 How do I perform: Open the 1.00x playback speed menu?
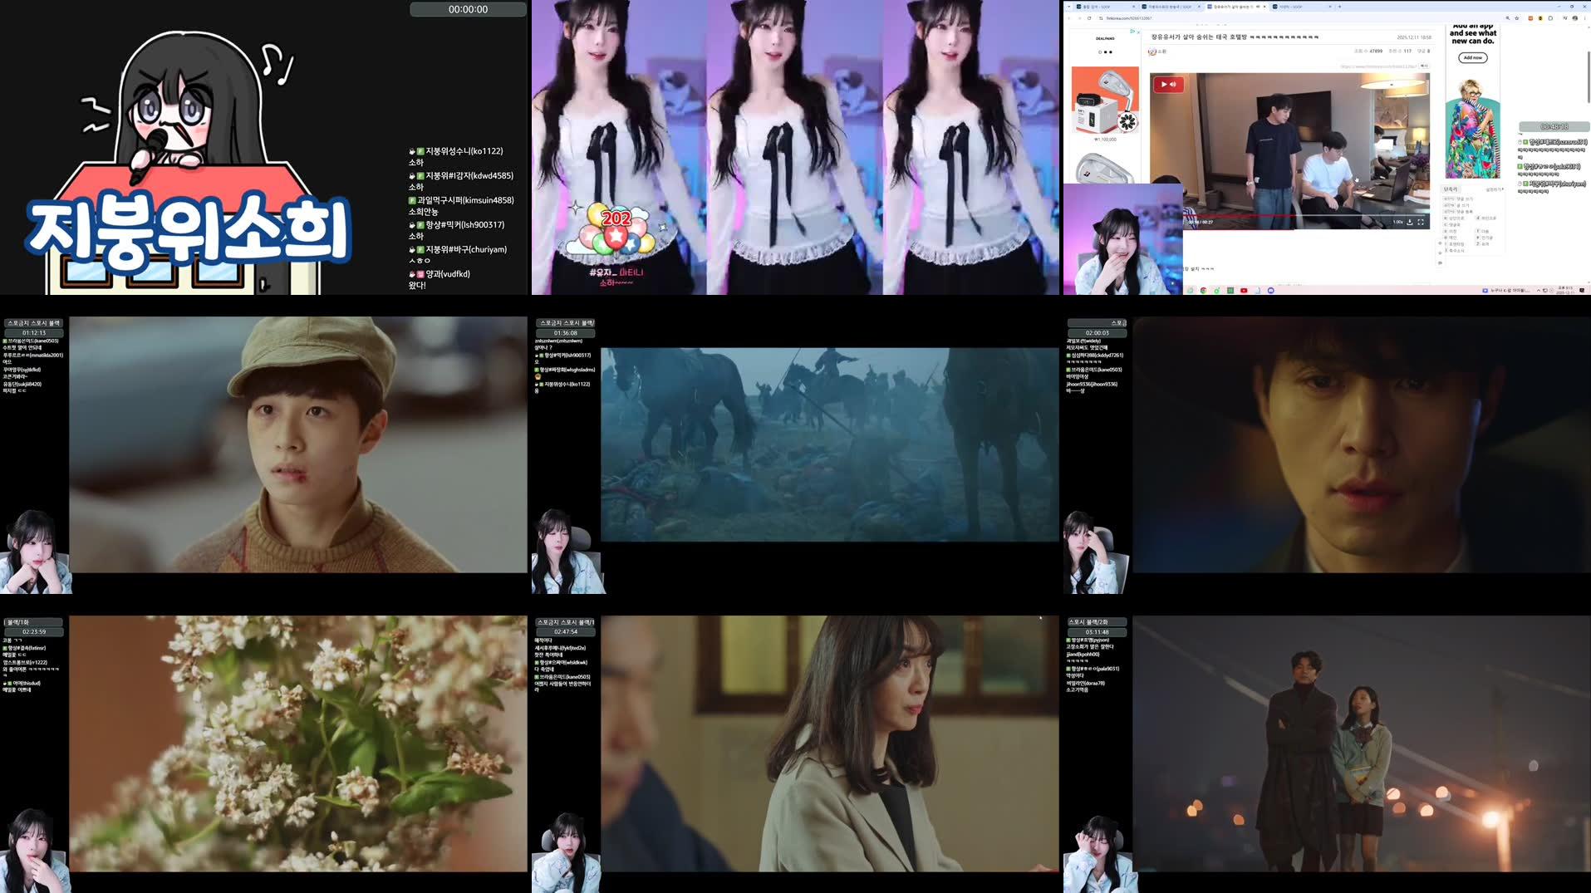(x=1397, y=222)
